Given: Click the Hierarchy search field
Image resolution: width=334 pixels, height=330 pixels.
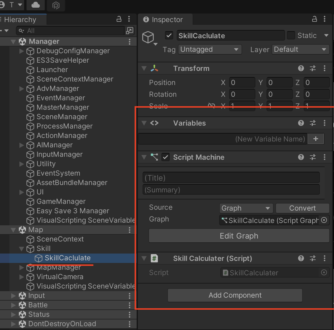Looking at the screenshot, I should click(70, 31).
